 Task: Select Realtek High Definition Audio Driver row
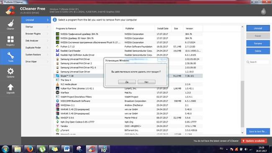coord(128,55)
